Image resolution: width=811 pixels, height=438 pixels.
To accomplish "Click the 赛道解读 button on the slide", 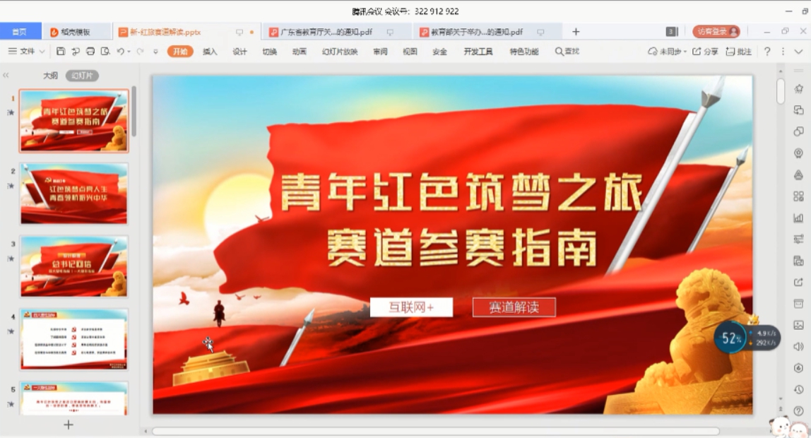I will click(514, 307).
